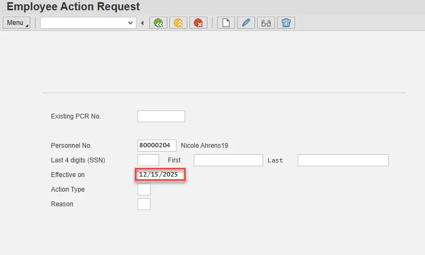Click the yellow Exit icon

[x=178, y=23]
